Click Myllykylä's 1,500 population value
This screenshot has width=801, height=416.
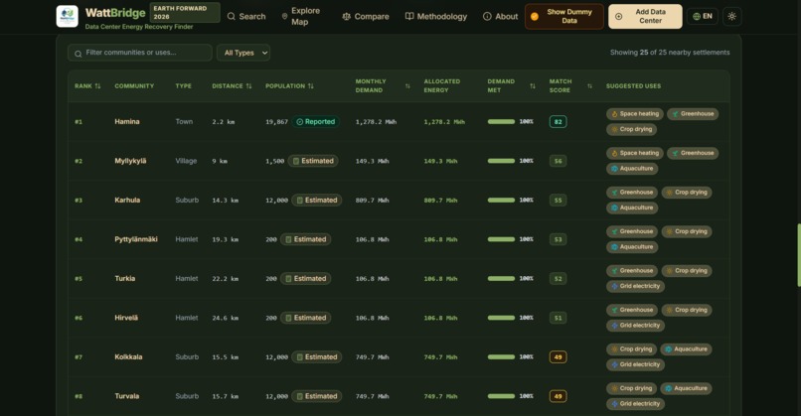[275, 161]
